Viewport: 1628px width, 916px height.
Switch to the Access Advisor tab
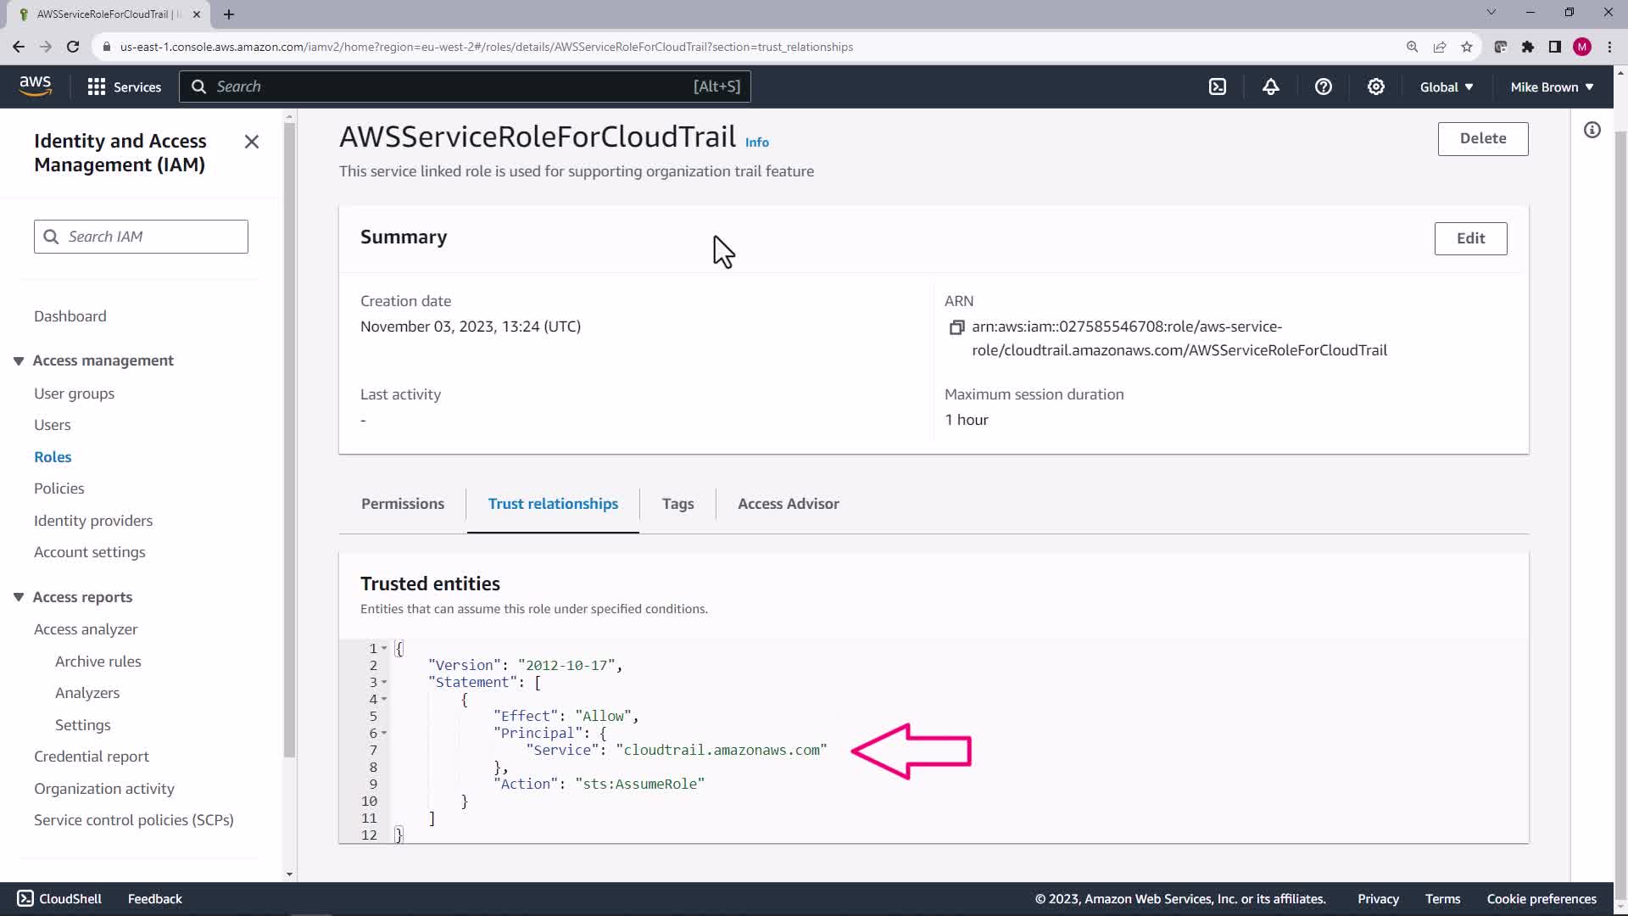pyautogui.click(x=788, y=504)
